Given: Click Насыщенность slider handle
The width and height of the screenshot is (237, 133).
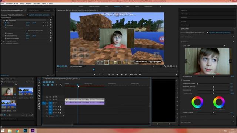Looking at the screenshot, I should (213, 93).
